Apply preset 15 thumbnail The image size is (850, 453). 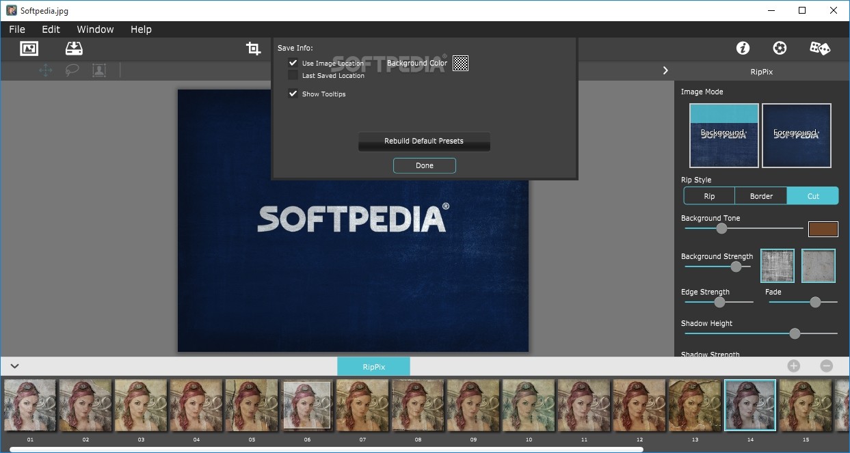point(806,405)
